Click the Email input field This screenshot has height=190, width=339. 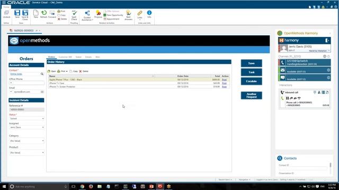coord(26,92)
